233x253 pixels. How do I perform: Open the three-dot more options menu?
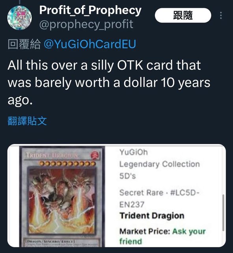(221, 15)
